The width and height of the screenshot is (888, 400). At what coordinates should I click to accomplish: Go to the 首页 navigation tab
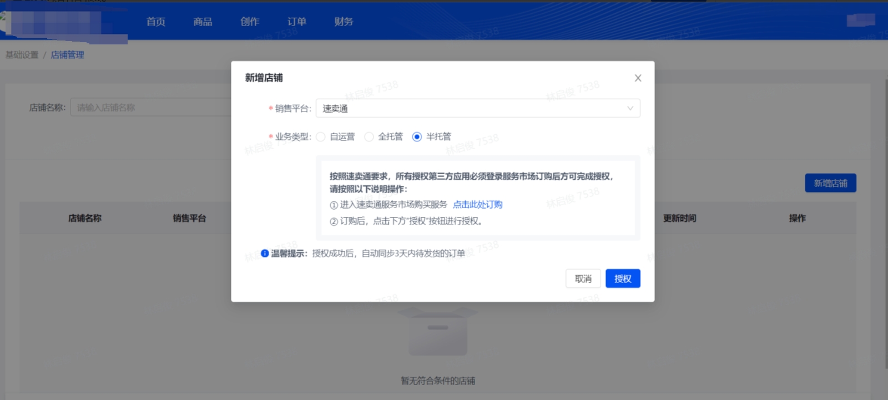coord(156,22)
